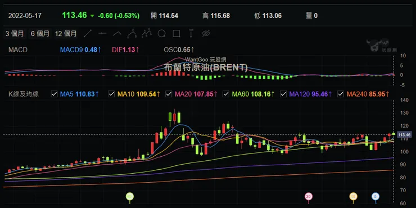Uncheck the MA60 moving average checkbox
This screenshot has height=208, width=416.
(x=226, y=94)
